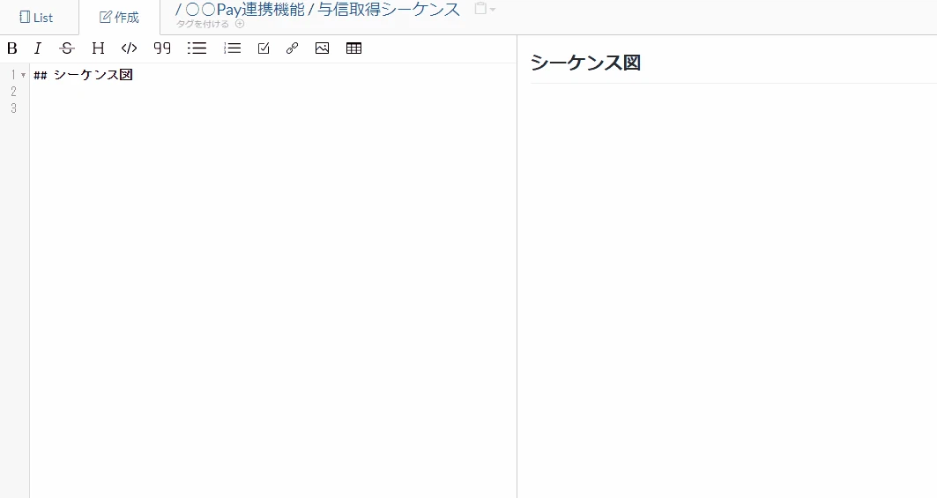Switch to the 作成 tab

120,18
